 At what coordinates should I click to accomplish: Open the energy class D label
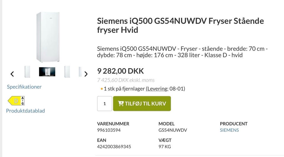(16, 101)
